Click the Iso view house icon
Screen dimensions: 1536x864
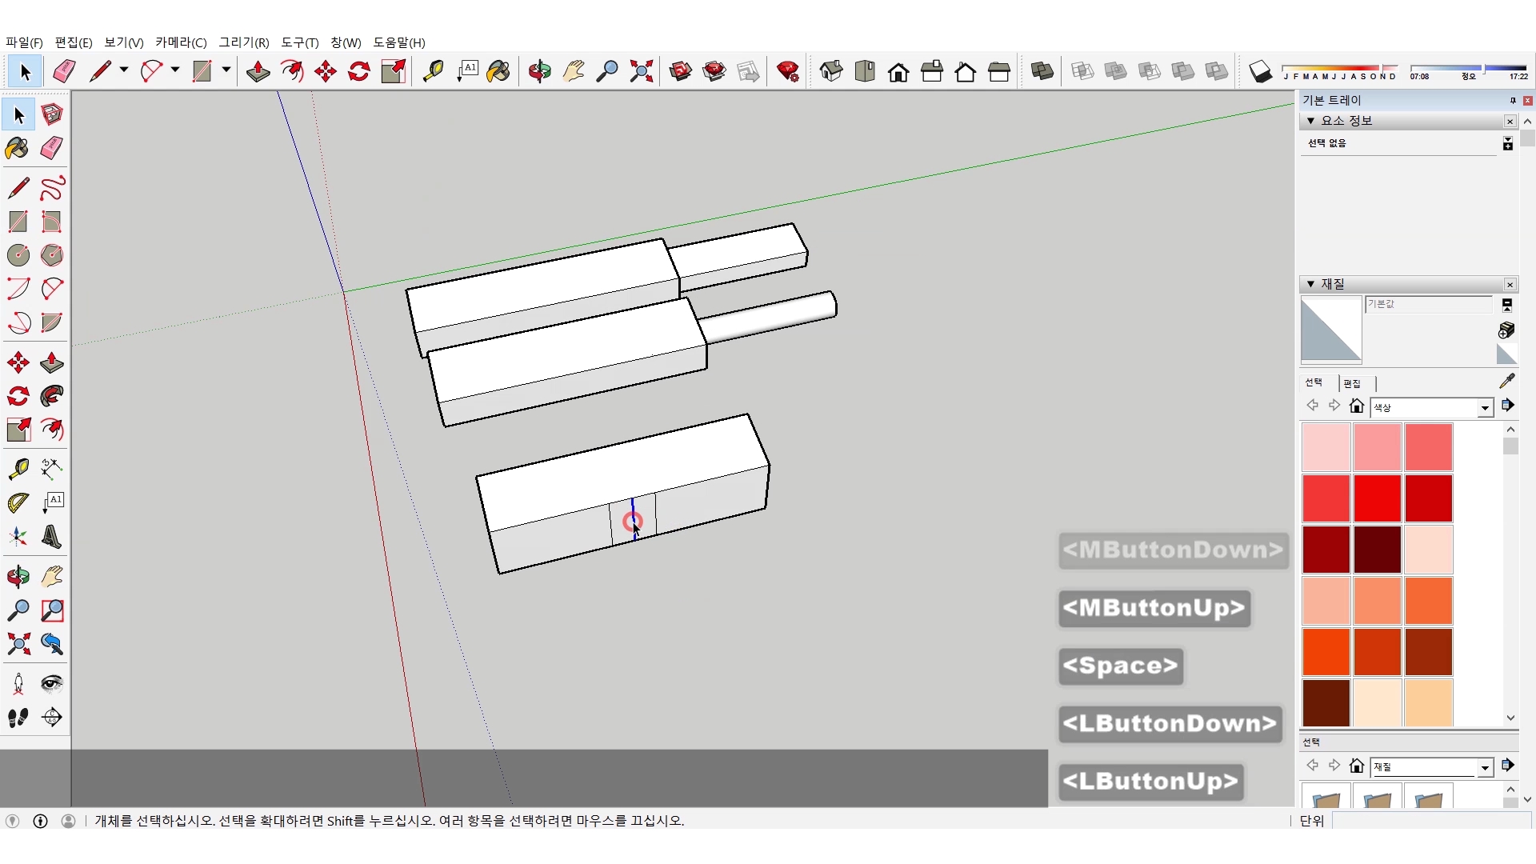coord(831,71)
